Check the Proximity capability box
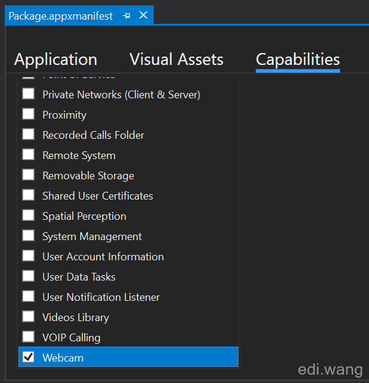This screenshot has height=383, width=369. pyautogui.click(x=29, y=114)
